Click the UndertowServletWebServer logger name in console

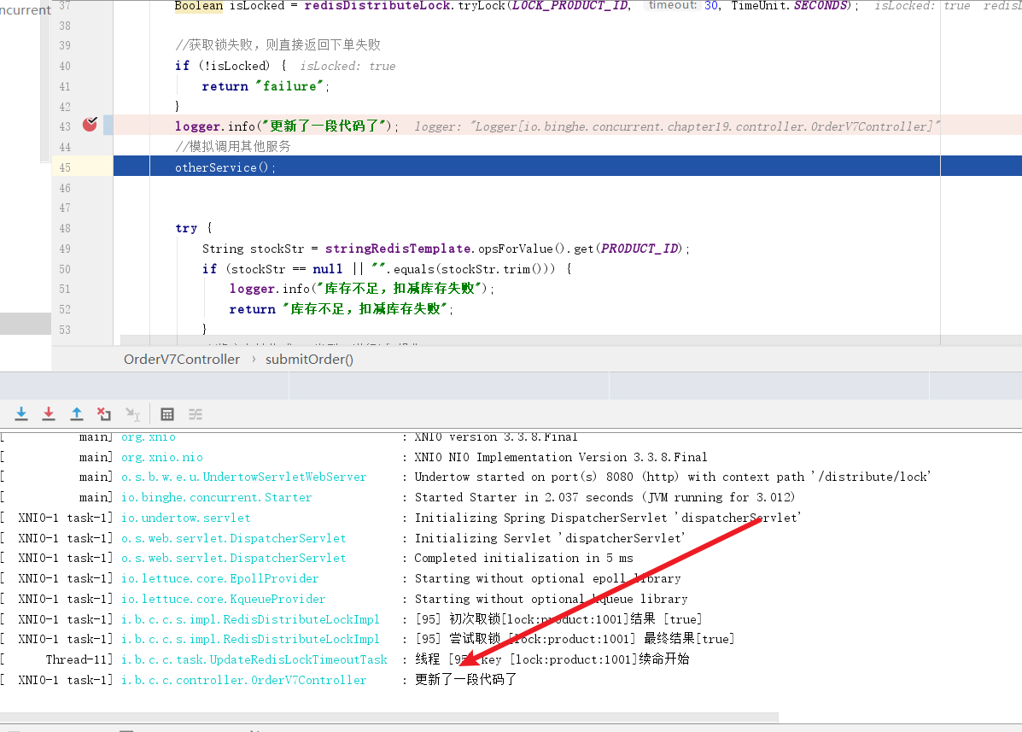click(x=243, y=477)
